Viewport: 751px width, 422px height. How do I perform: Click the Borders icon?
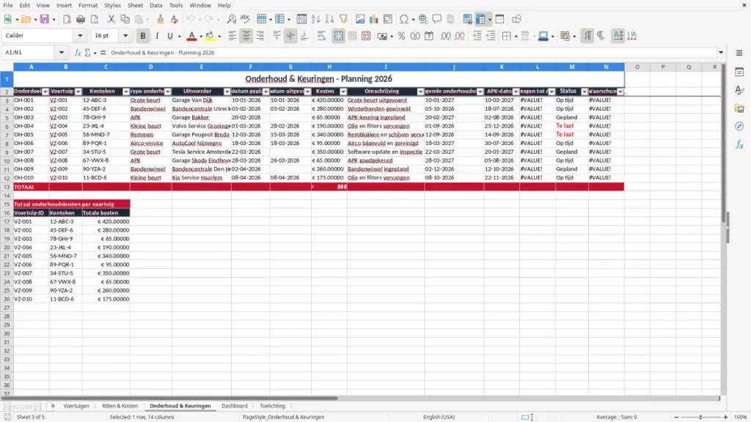[507, 36]
